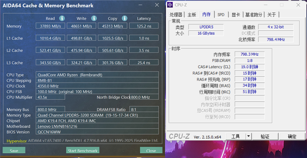This screenshot has width=307, height=158.
Task: Click L2 Cache latency value 3.5 ns
Action: tap(144, 50)
